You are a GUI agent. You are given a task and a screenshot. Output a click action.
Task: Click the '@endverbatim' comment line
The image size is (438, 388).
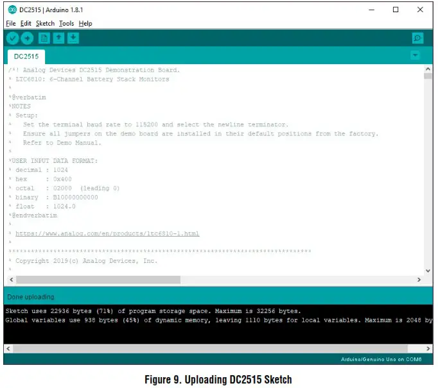33,215
